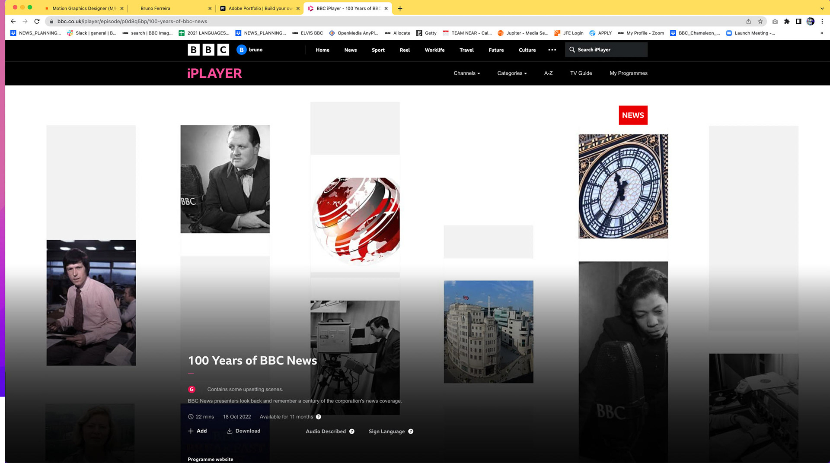Viewport: 830px width, 463px height.
Task: Open bruno account profile icon
Action: (x=241, y=50)
